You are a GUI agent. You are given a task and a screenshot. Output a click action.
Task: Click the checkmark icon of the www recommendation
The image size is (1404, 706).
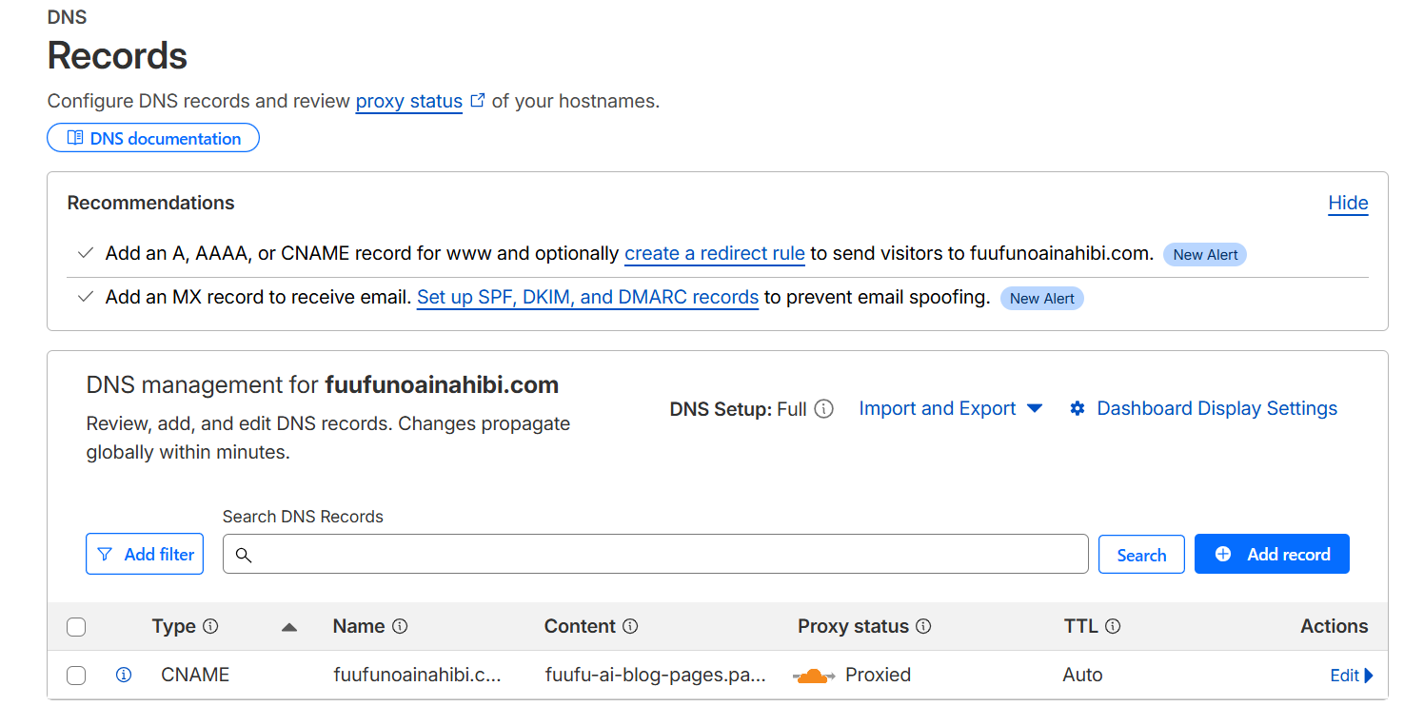point(86,254)
